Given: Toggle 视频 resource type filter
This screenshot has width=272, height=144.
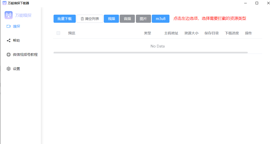Looking at the screenshot, I should tap(111, 19).
